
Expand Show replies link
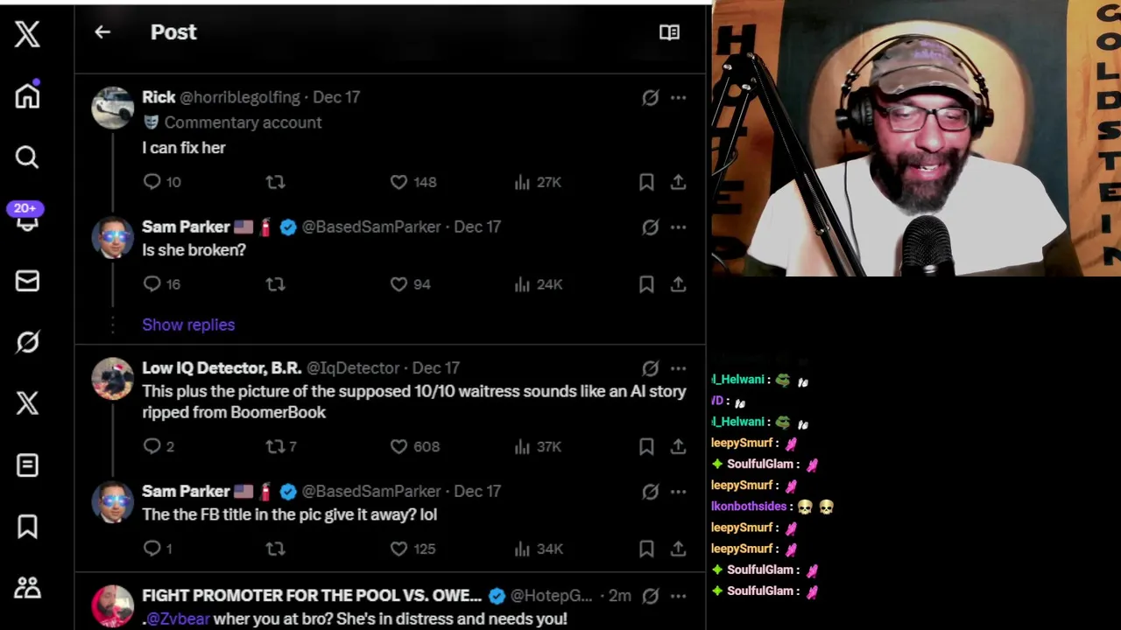pyautogui.click(x=188, y=325)
